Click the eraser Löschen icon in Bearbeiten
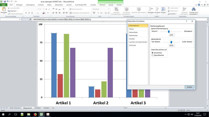The image size is (209, 117). point(169,14)
